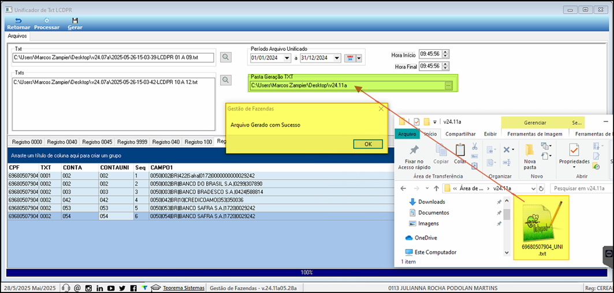Click browse button in Pasta Geração TXT

tap(448, 85)
